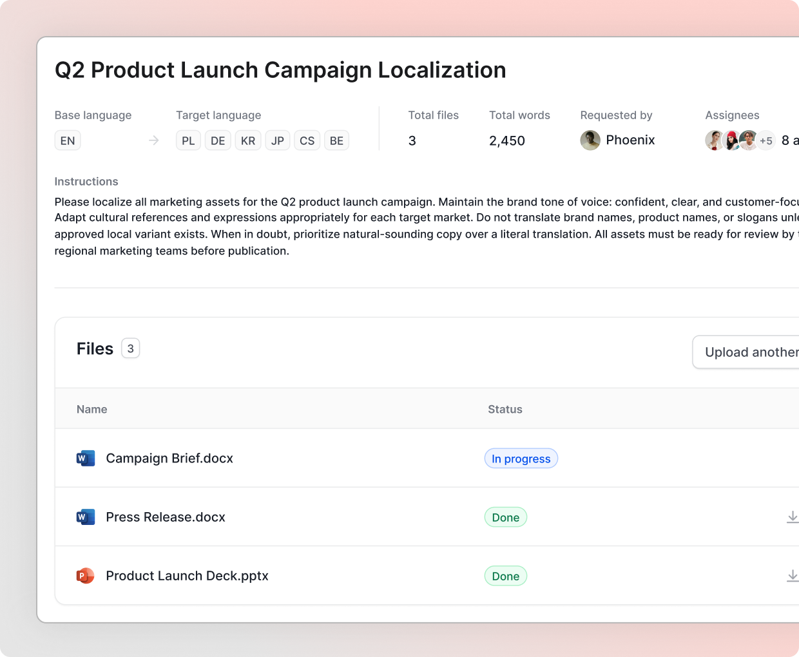Click the Requested by label
The image size is (799, 657).
pyautogui.click(x=616, y=115)
